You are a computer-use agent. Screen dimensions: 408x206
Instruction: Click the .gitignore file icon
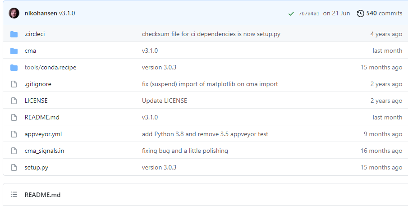coord(14,84)
